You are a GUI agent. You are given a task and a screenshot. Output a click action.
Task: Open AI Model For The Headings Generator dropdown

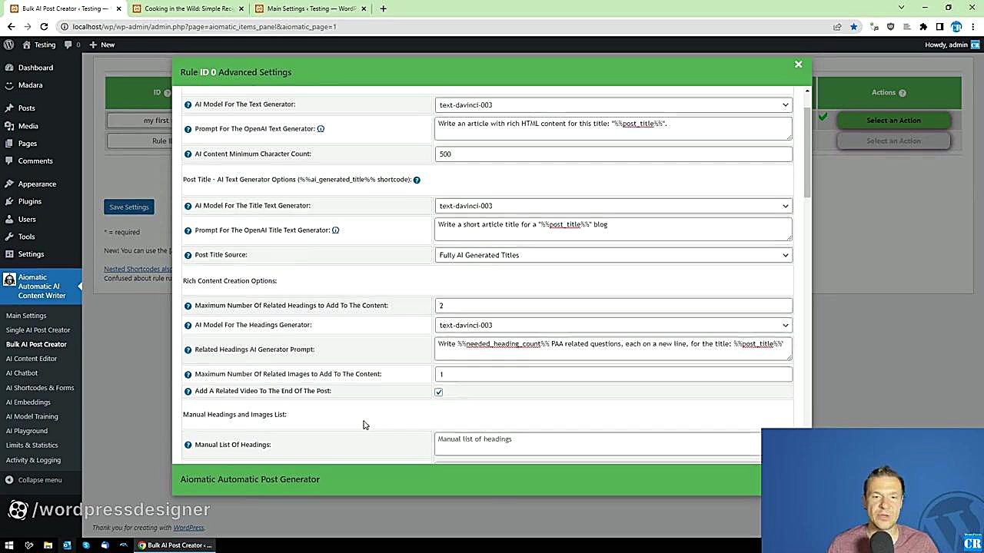click(x=613, y=325)
